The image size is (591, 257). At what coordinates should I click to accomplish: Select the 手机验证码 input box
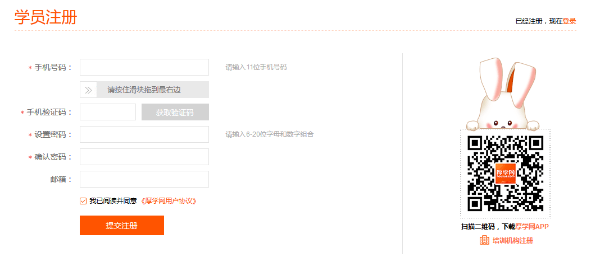(x=108, y=112)
